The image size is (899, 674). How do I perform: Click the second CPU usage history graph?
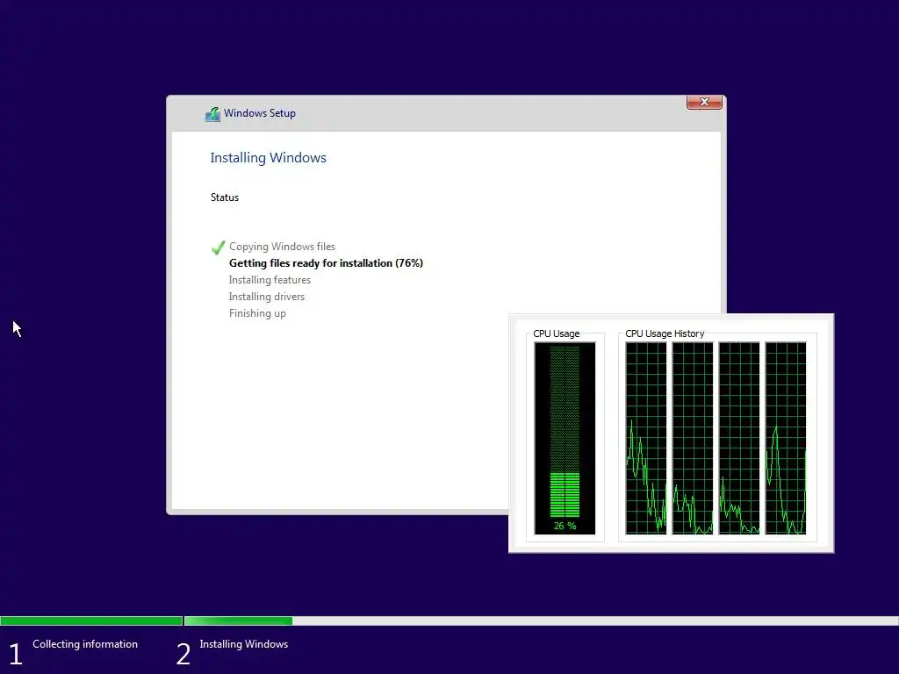pos(693,438)
